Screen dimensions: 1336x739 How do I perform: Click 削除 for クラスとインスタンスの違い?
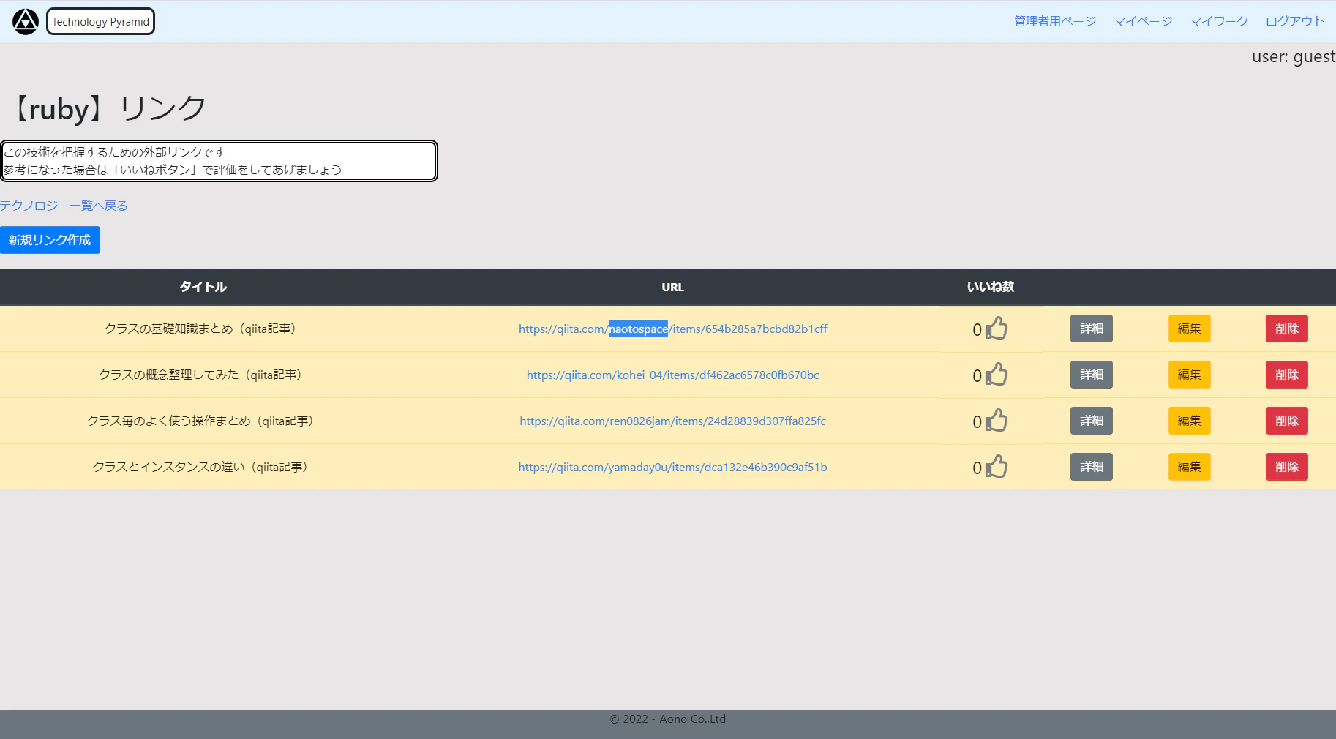[x=1287, y=467]
